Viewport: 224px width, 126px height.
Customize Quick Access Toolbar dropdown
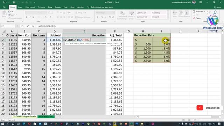click(35, 2)
